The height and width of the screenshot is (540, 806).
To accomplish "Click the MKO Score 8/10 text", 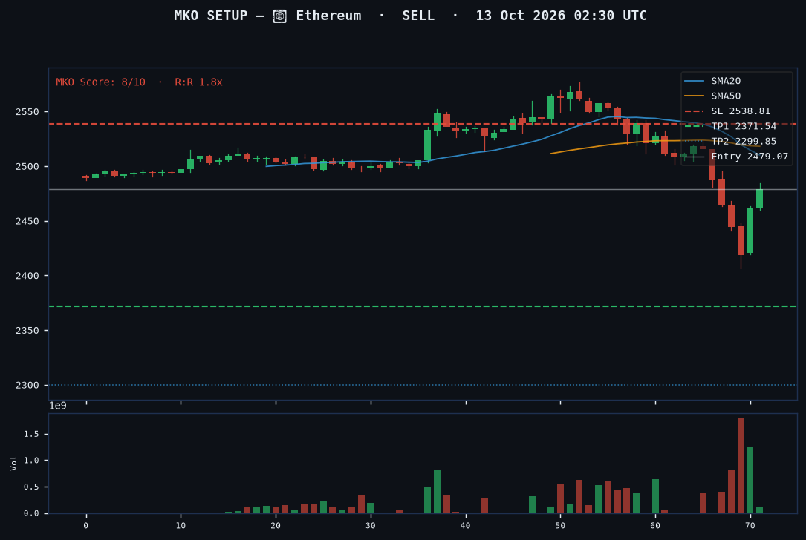I will tap(100, 82).
